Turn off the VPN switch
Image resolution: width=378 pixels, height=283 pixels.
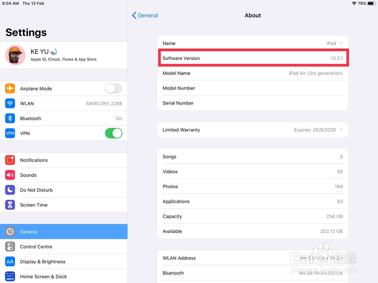pyautogui.click(x=113, y=133)
